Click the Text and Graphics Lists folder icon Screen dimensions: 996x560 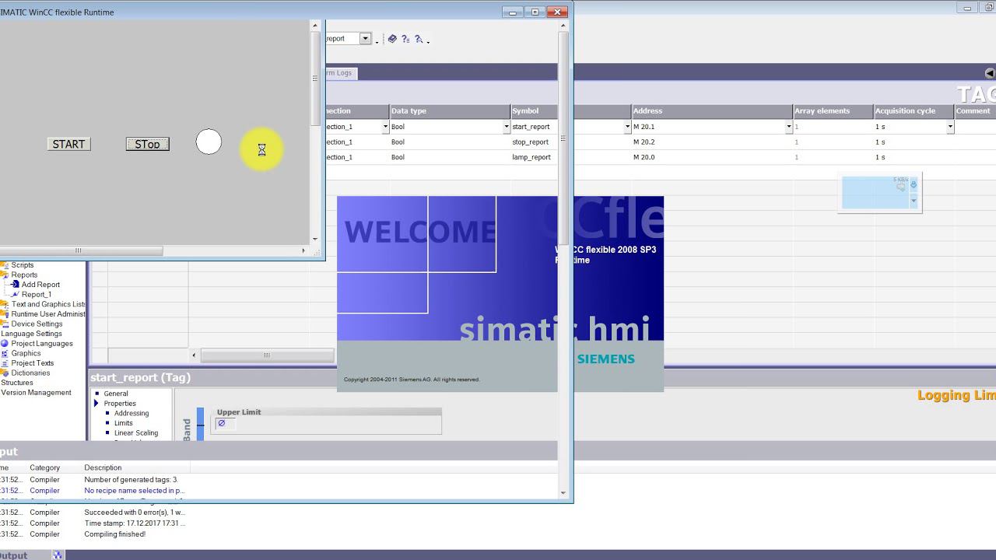coord(5,304)
